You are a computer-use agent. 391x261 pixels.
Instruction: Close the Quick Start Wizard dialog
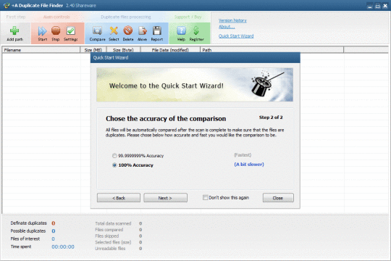click(x=278, y=198)
